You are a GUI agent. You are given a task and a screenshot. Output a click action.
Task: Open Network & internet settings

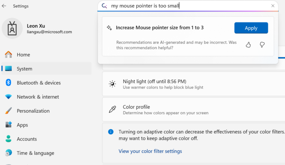[38, 97]
